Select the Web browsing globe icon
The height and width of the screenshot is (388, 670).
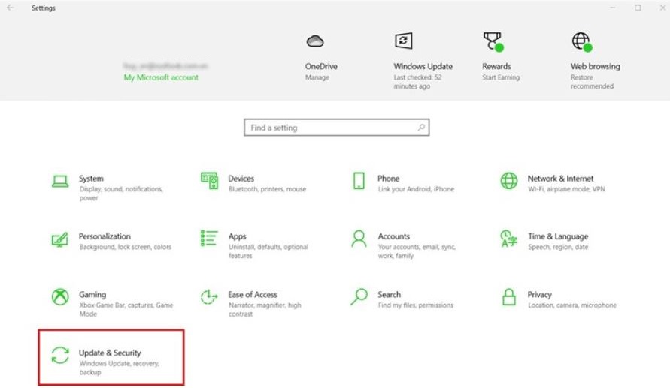pos(581,42)
